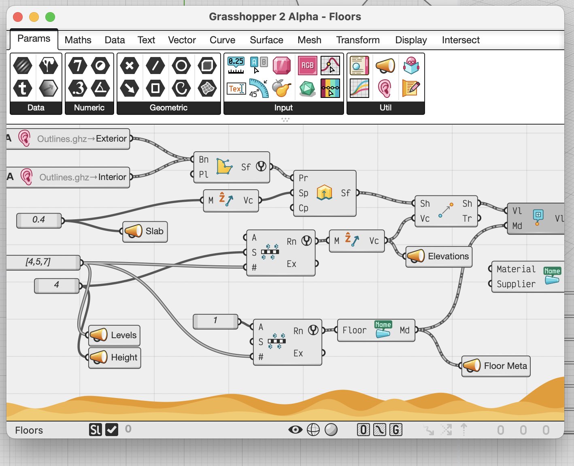Pick the Tex text input icon

236,89
